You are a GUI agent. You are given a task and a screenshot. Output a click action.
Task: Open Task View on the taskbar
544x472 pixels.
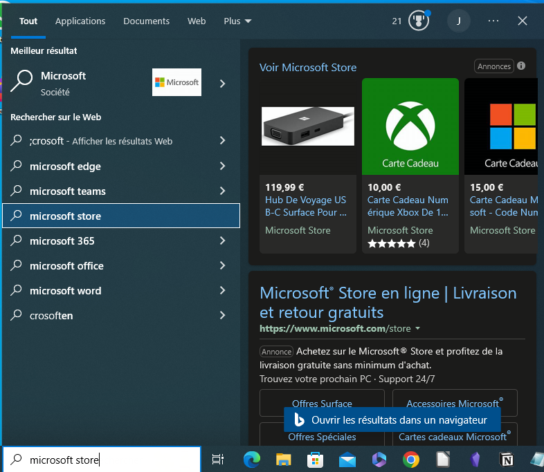pos(218,459)
